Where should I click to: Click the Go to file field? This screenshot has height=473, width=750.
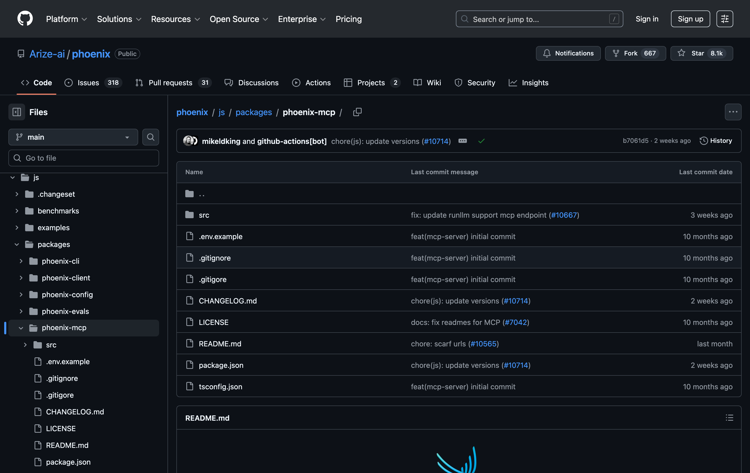pos(83,158)
